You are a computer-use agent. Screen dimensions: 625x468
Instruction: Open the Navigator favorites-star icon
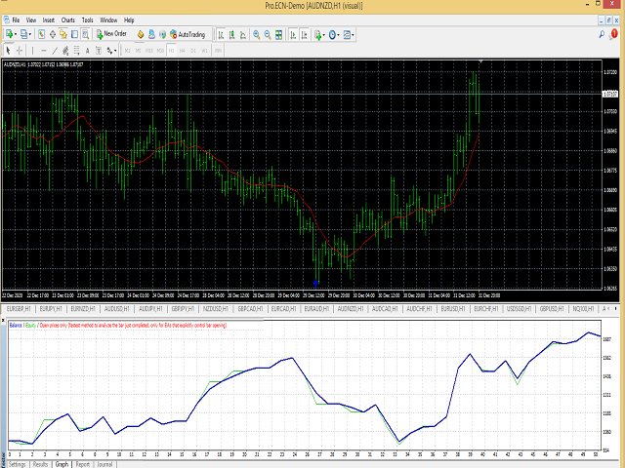point(63,35)
